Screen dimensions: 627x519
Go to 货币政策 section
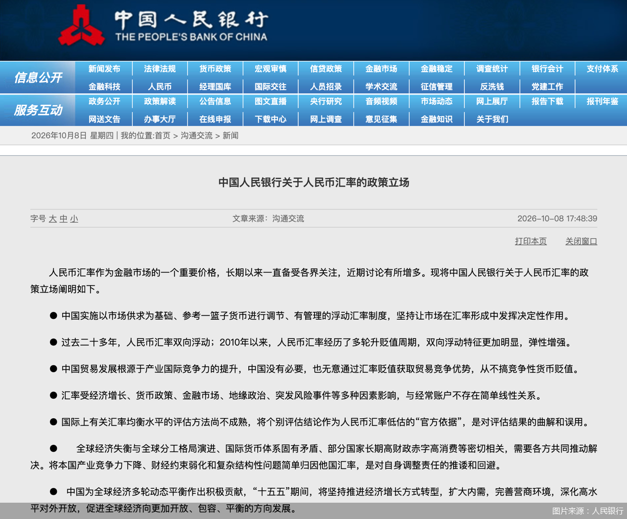[x=215, y=69]
